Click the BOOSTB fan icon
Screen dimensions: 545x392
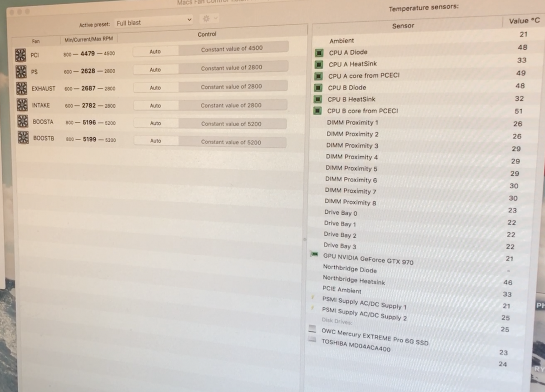[x=23, y=137]
